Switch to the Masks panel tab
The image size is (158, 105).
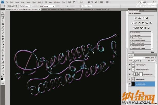pos(142,11)
